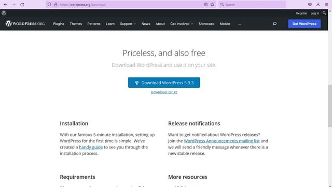Click the browser forward arrow
The width and height of the screenshot is (332, 187).
coord(14,5)
